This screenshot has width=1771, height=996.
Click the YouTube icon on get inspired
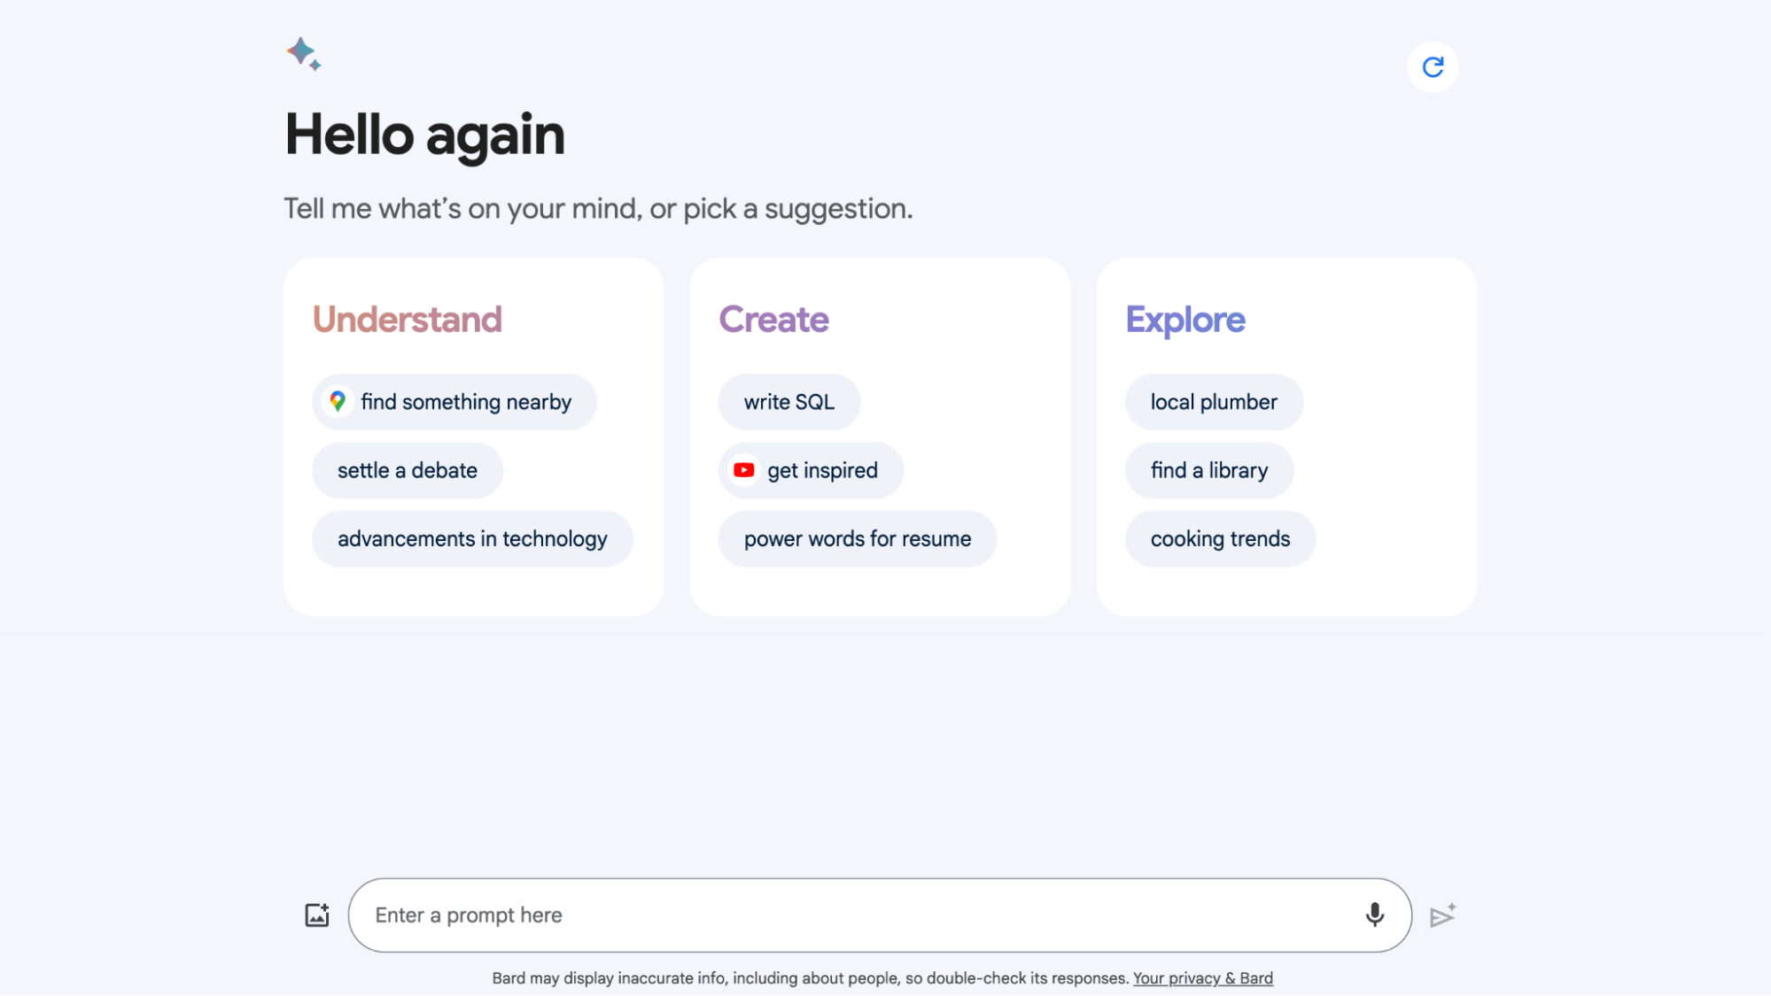point(744,470)
